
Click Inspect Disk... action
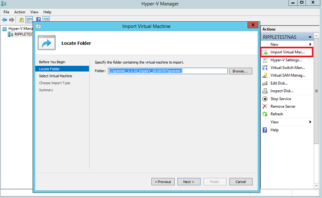click(x=282, y=91)
